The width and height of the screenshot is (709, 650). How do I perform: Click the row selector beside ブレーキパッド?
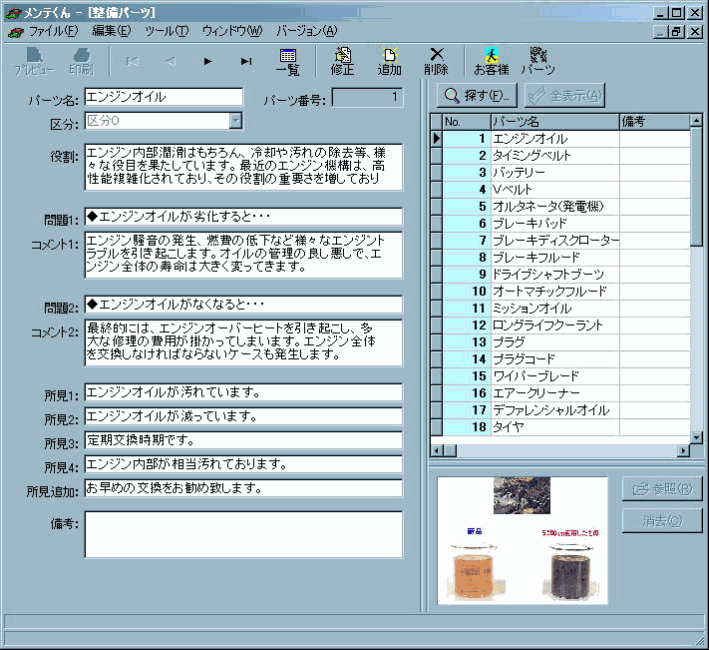[436, 223]
